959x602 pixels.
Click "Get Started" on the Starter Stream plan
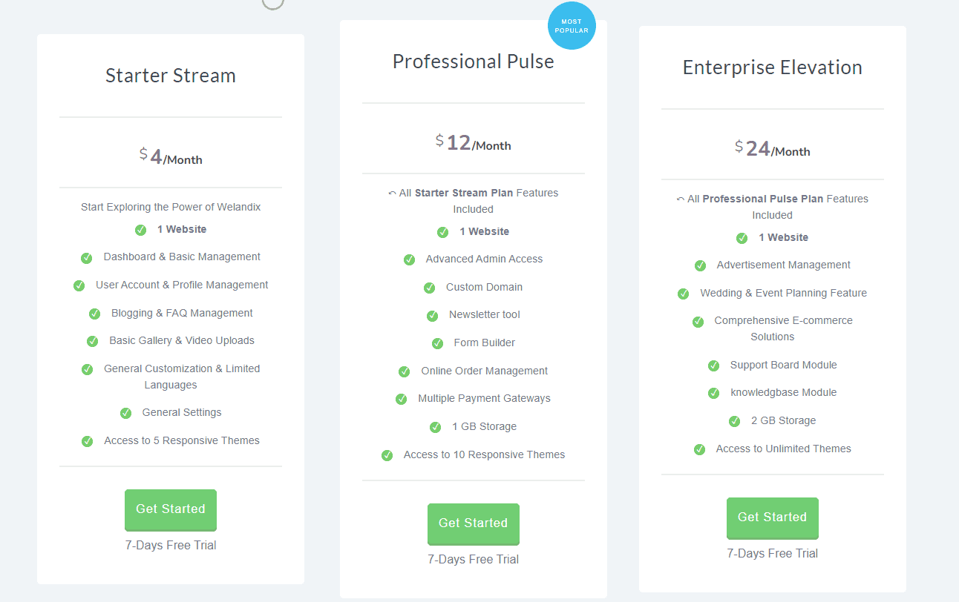[x=170, y=509]
